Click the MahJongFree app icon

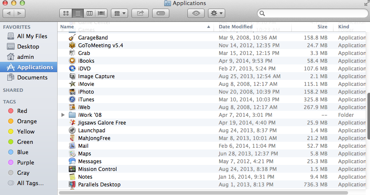point(72,138)
